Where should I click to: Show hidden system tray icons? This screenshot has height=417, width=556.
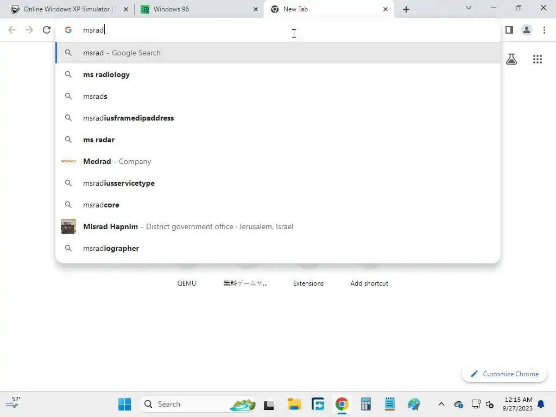[x=441, y=404]
